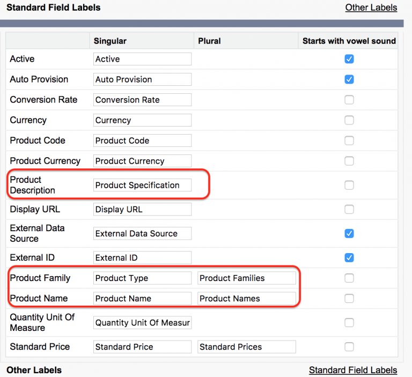Focus the Product Families plural field
The width and height of the screenshot is (412, 377).
tap(246, 278)
